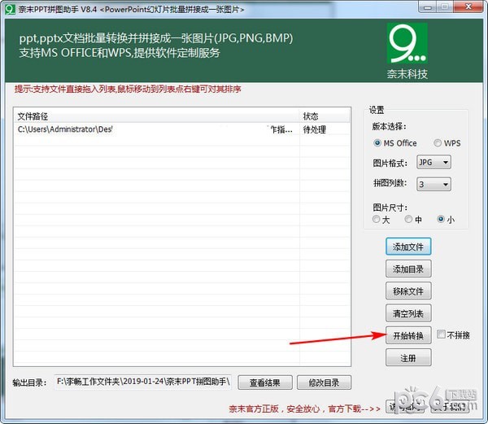Select the MS Office radio option

[377, 143]
